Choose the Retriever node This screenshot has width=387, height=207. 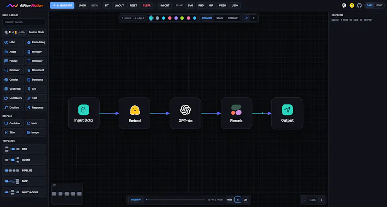click(x=14, y=70)
